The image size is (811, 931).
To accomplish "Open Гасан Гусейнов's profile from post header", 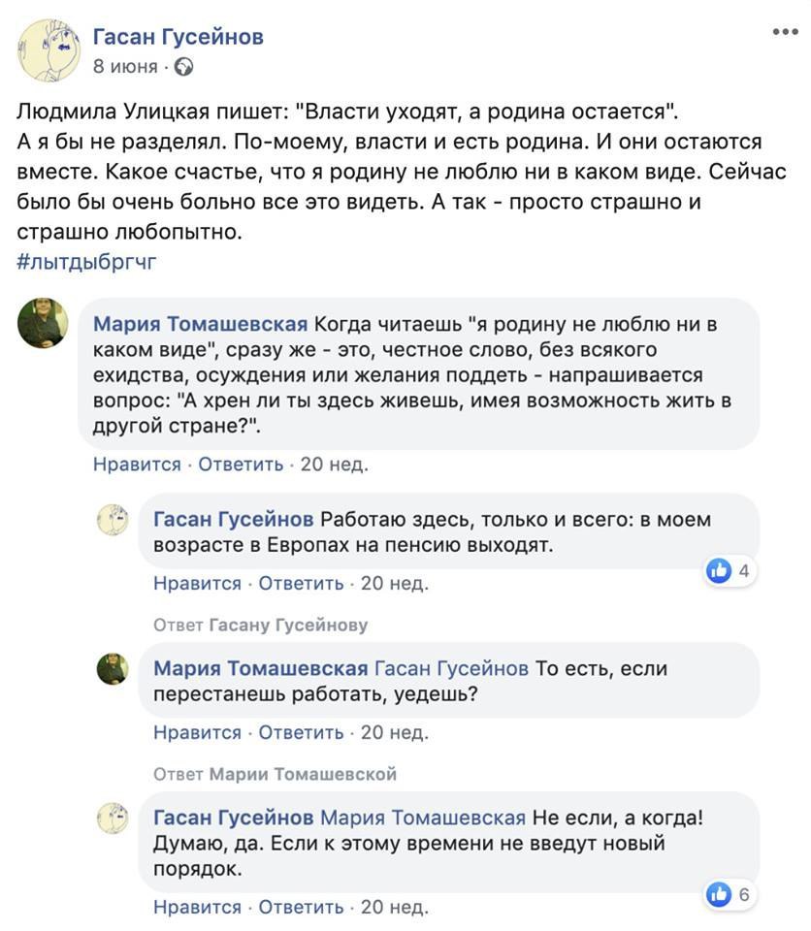I will pos(178,37).
